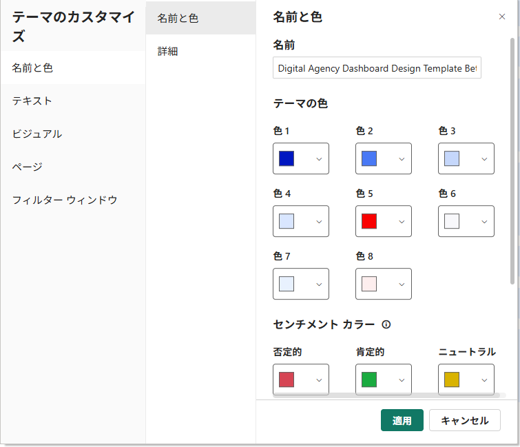Open the ニュートラル yellow color dropdown
The image size is (520, 447).
[x=466, y=380]
